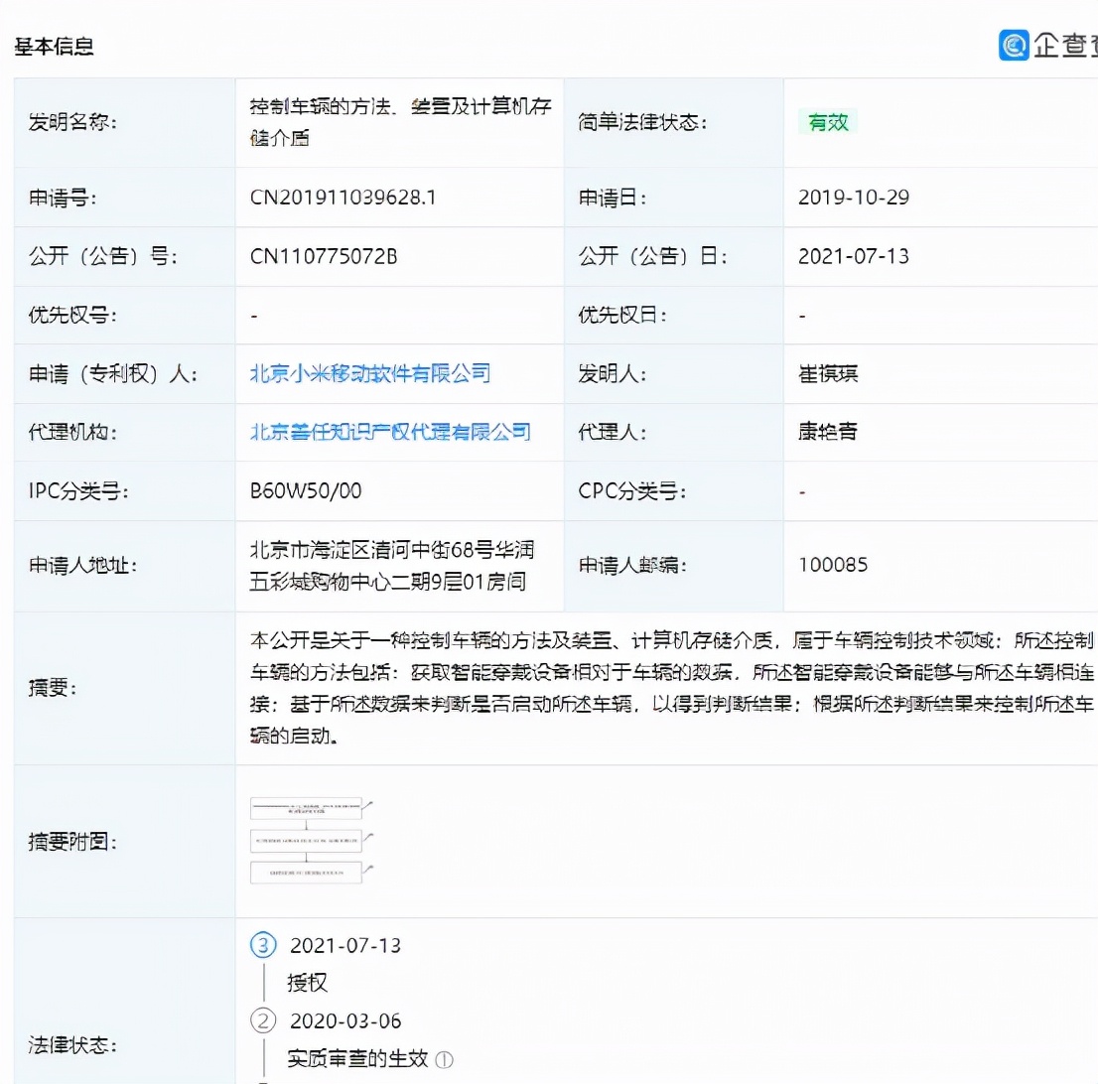Open the 摘要附图 flowchart thumbnail

pos(308,840)
